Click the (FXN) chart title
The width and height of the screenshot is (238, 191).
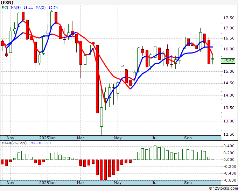(7, 2)
